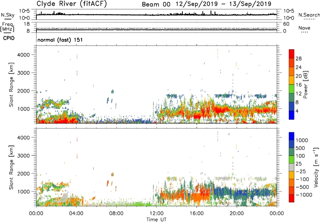Pick the red top segment of power colorbar
The height and width of the screenshot is (222, 320).
tap(292, 54)
